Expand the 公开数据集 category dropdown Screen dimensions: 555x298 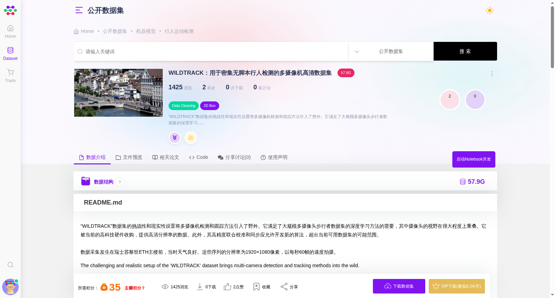[391, 52]
